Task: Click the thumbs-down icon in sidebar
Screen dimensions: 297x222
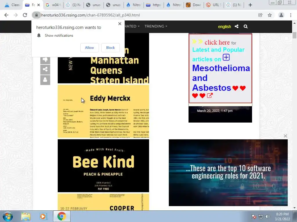Action: pos(45,60)
